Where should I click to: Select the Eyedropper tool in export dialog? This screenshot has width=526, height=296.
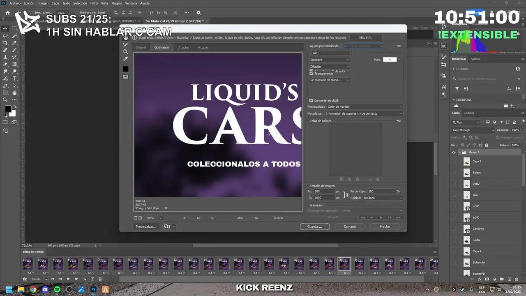(x=125, y=59)
